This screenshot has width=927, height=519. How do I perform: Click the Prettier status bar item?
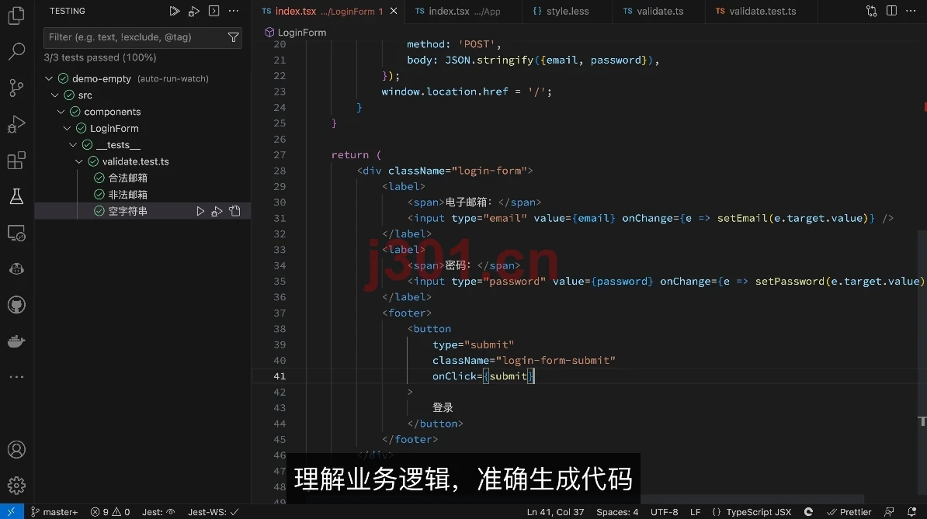(849, 512)
